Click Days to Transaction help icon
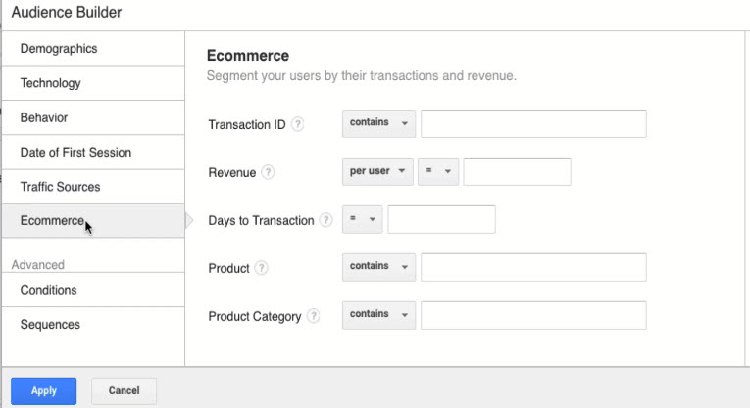The height and width of the screenshot is (408, 750). (326, 220)
